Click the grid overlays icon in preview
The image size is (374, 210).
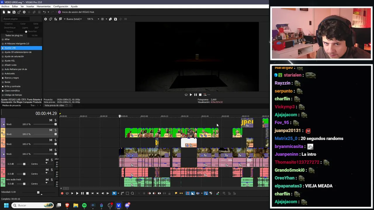(102, 19)
